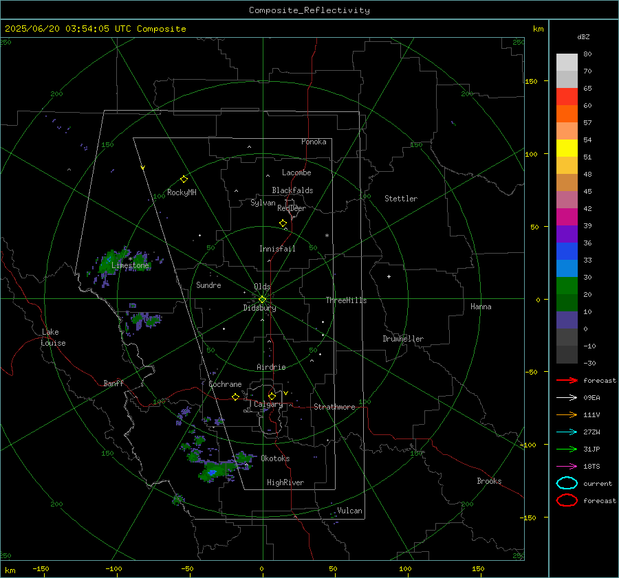Click the Banff label
The height and width of the screenshot is (578, 619).
coord(113,384)
